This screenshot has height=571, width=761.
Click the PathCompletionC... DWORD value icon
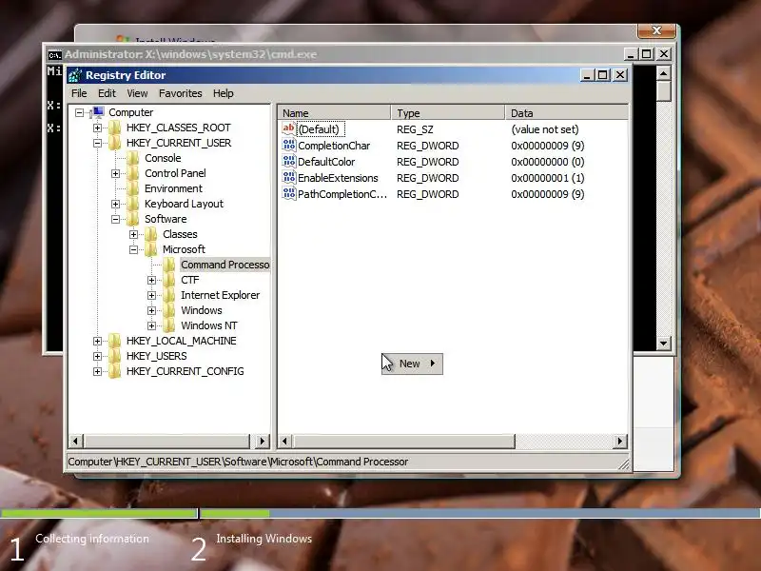pyautogui.click(x=289, y=194)
